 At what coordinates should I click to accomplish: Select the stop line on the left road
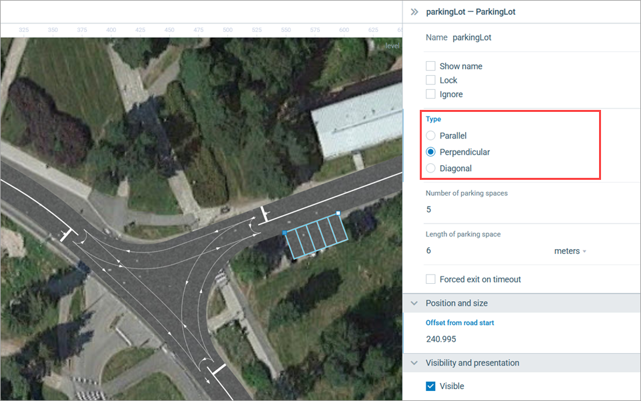(x=67, y=234)
